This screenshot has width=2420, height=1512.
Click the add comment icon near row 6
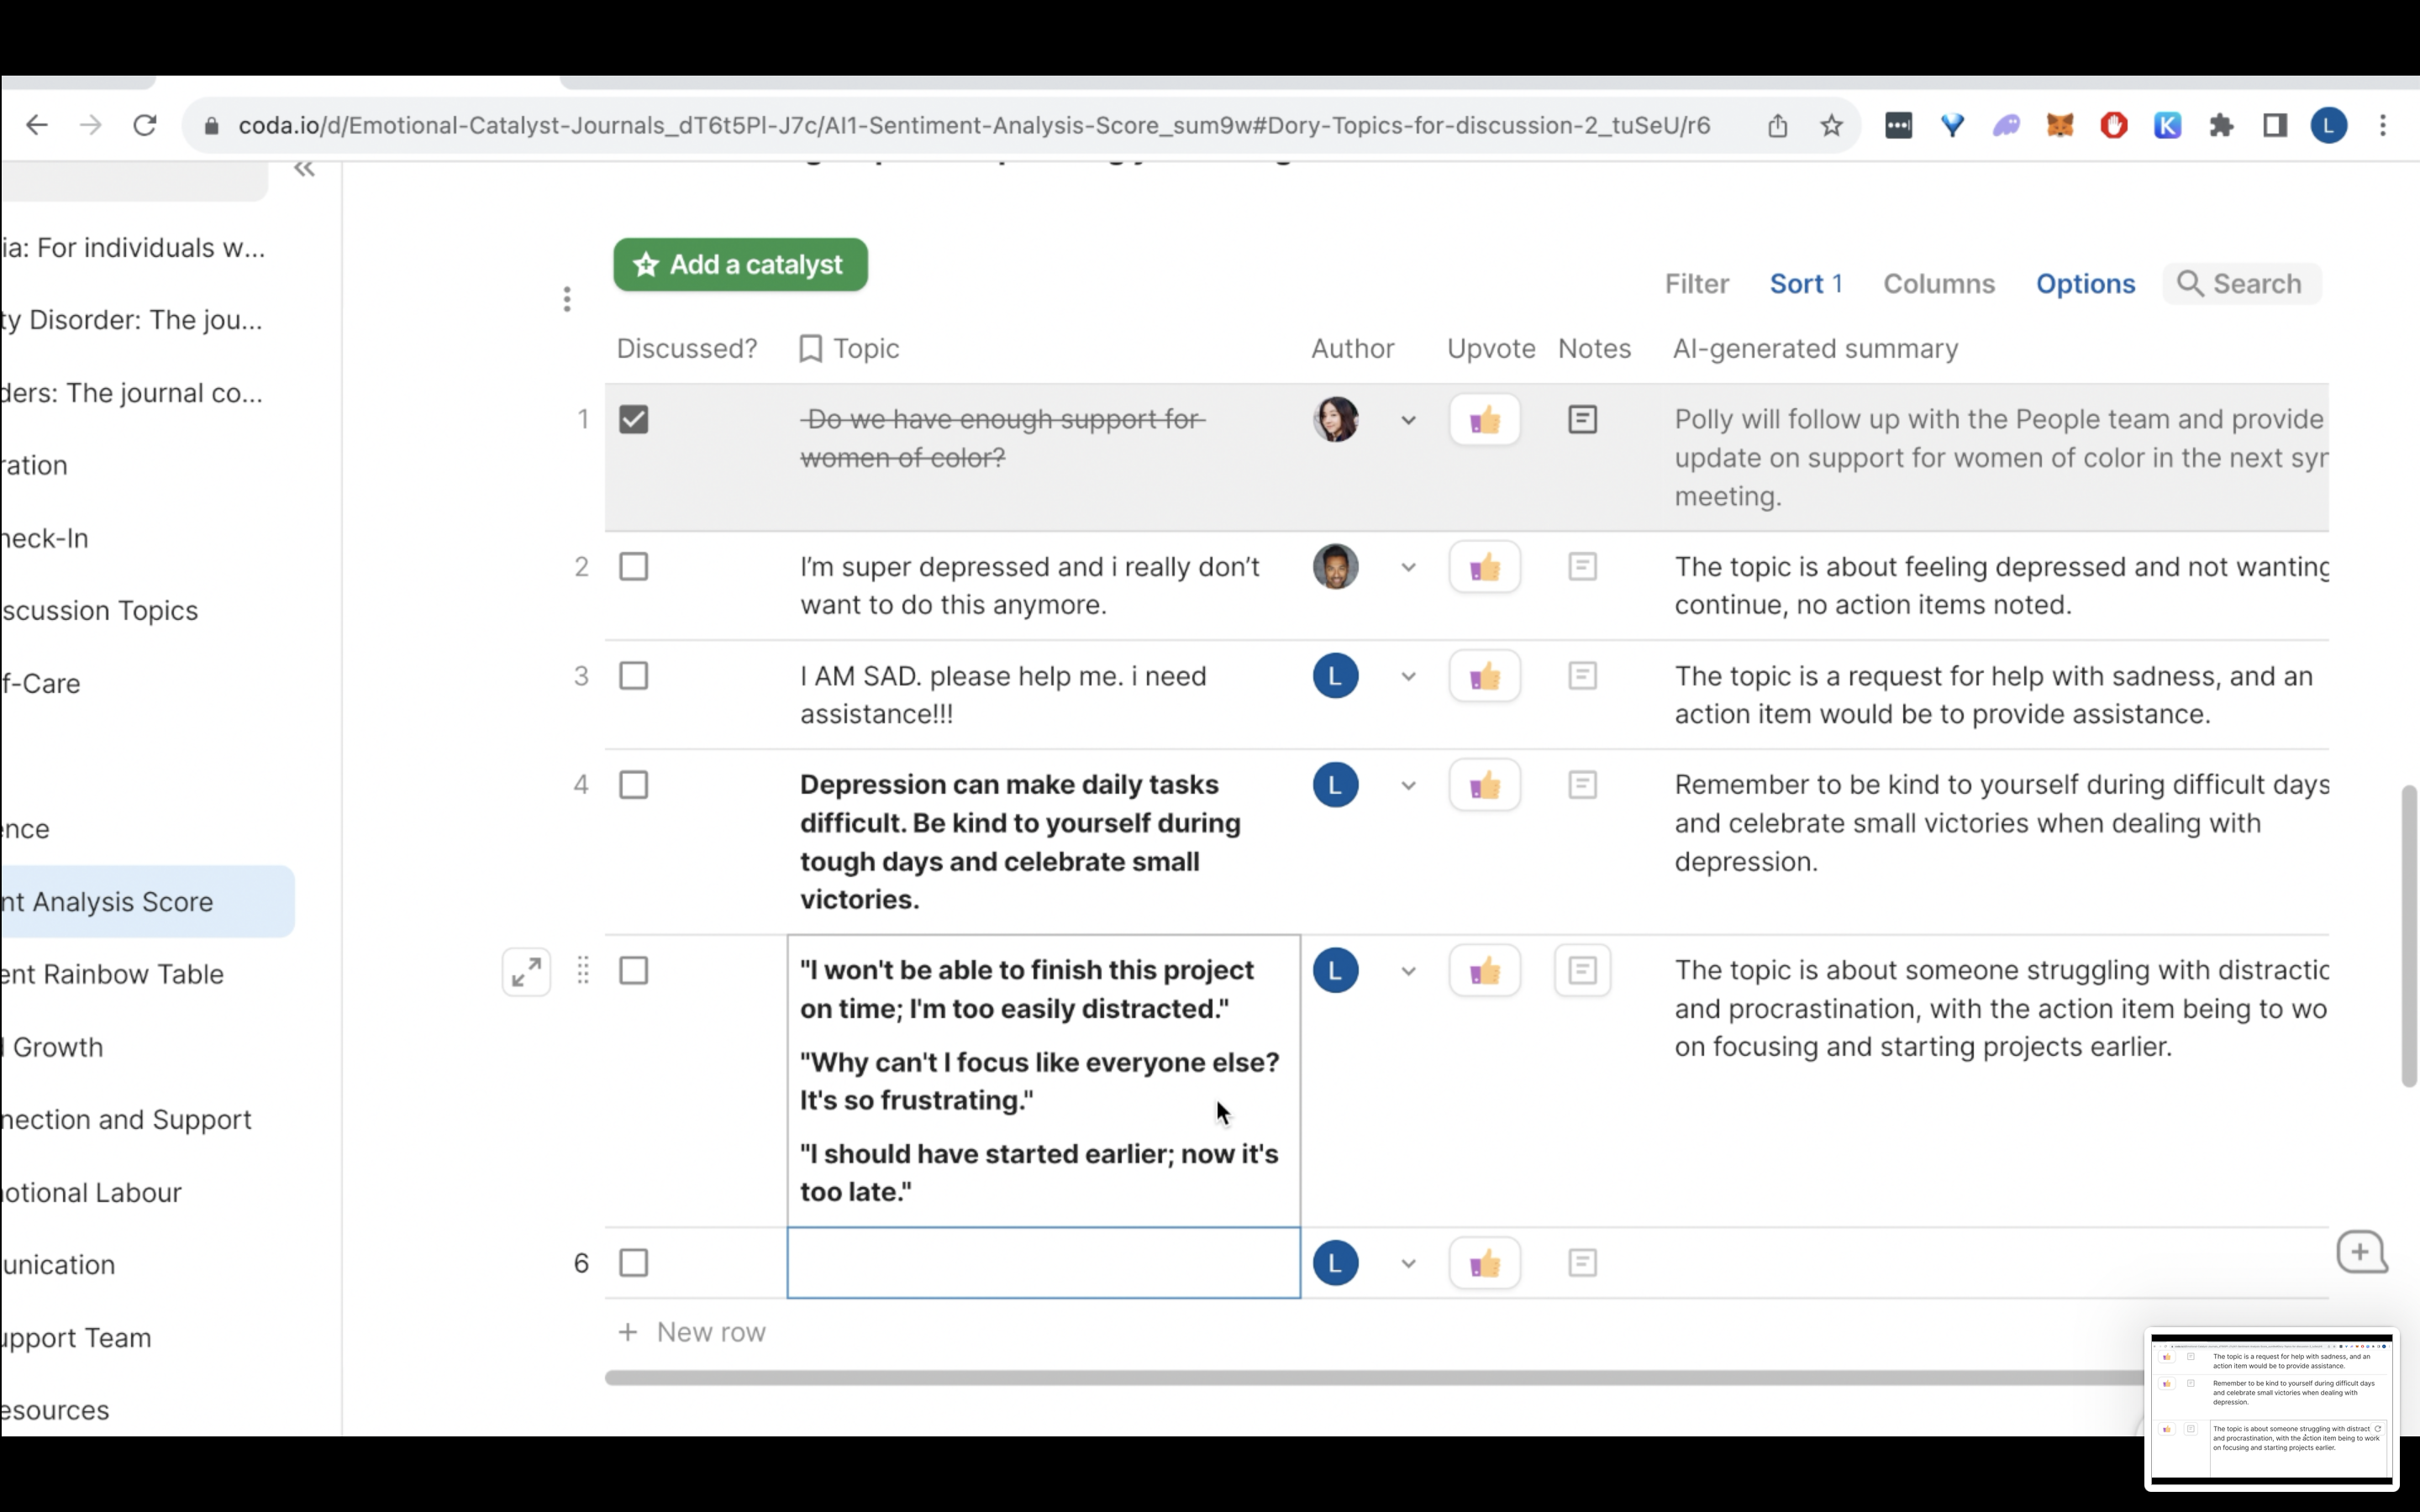click(x=2361, y=1252)
